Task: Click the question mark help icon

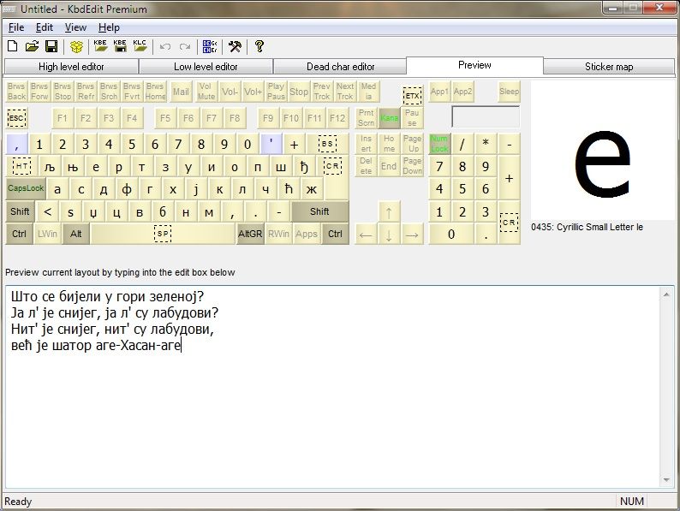Action: 259,46
